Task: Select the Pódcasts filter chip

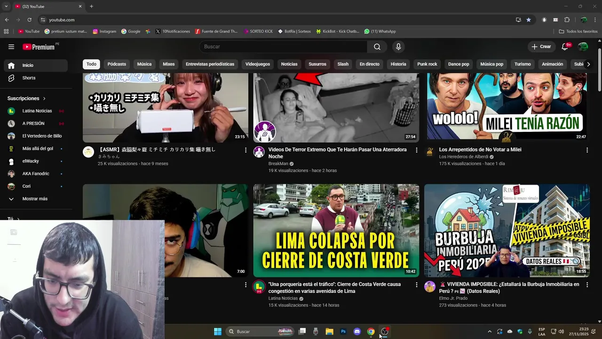Action: click(117, 64)
